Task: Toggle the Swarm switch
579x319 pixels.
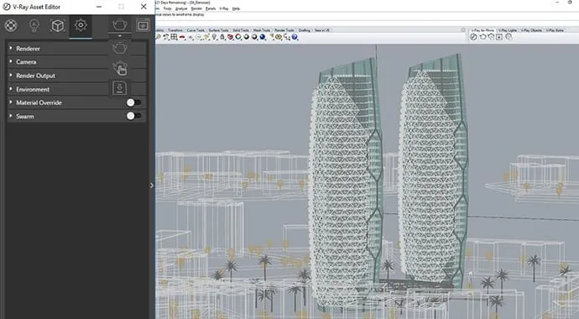Action: 133,116
